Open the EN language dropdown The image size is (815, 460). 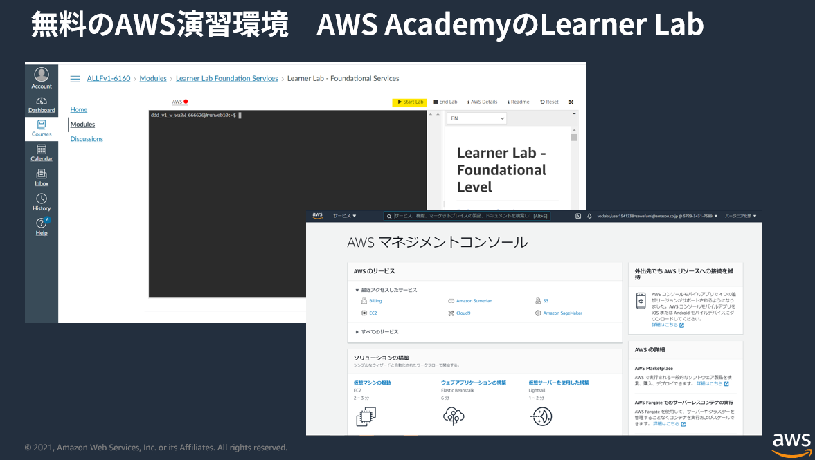pyautogui.click(x=476, y=118)
